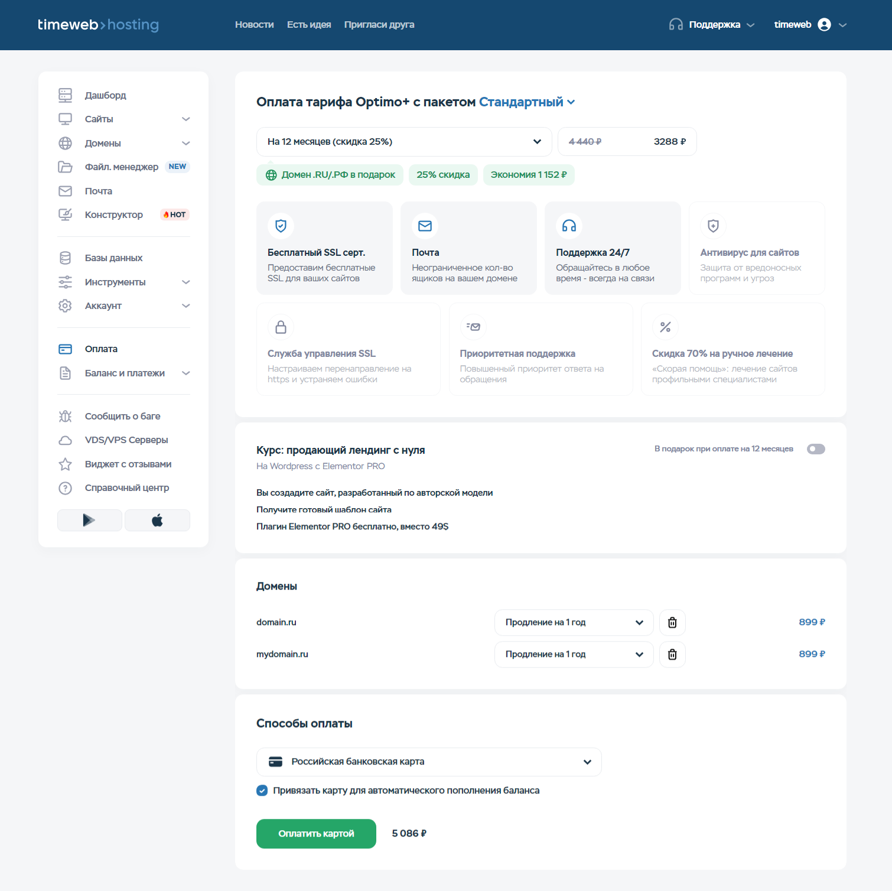Open Пригласи друга in top navigation
The height and width of the screenshot is (891, 892).
pyautogui.click(x=379, y=25)
